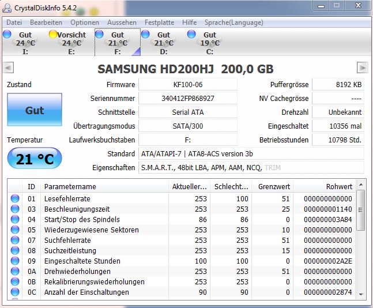Click the yellow caution orb for drive E:
373x308 pixels.
click(x=53, y=34)
